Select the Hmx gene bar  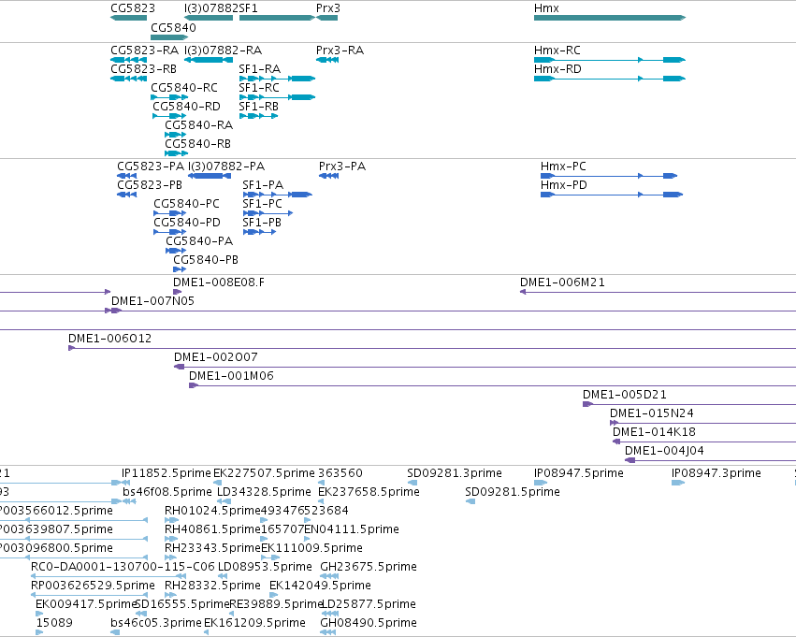point(610,18)
